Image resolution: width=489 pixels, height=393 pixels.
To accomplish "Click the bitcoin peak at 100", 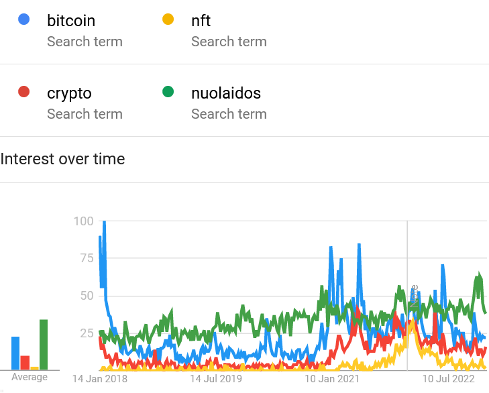I will [x=104, y=222].
